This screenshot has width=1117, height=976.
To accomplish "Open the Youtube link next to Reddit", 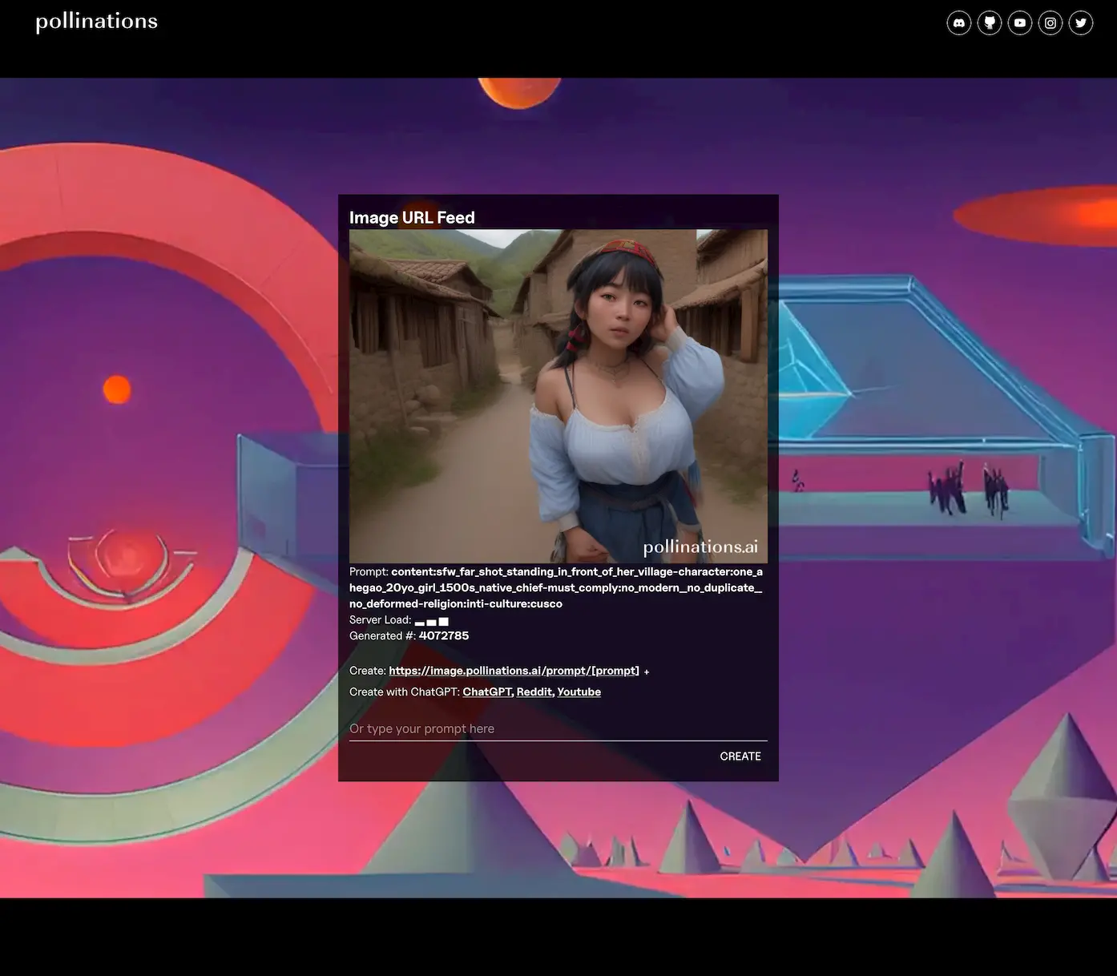I will click(x=579, y=692).
